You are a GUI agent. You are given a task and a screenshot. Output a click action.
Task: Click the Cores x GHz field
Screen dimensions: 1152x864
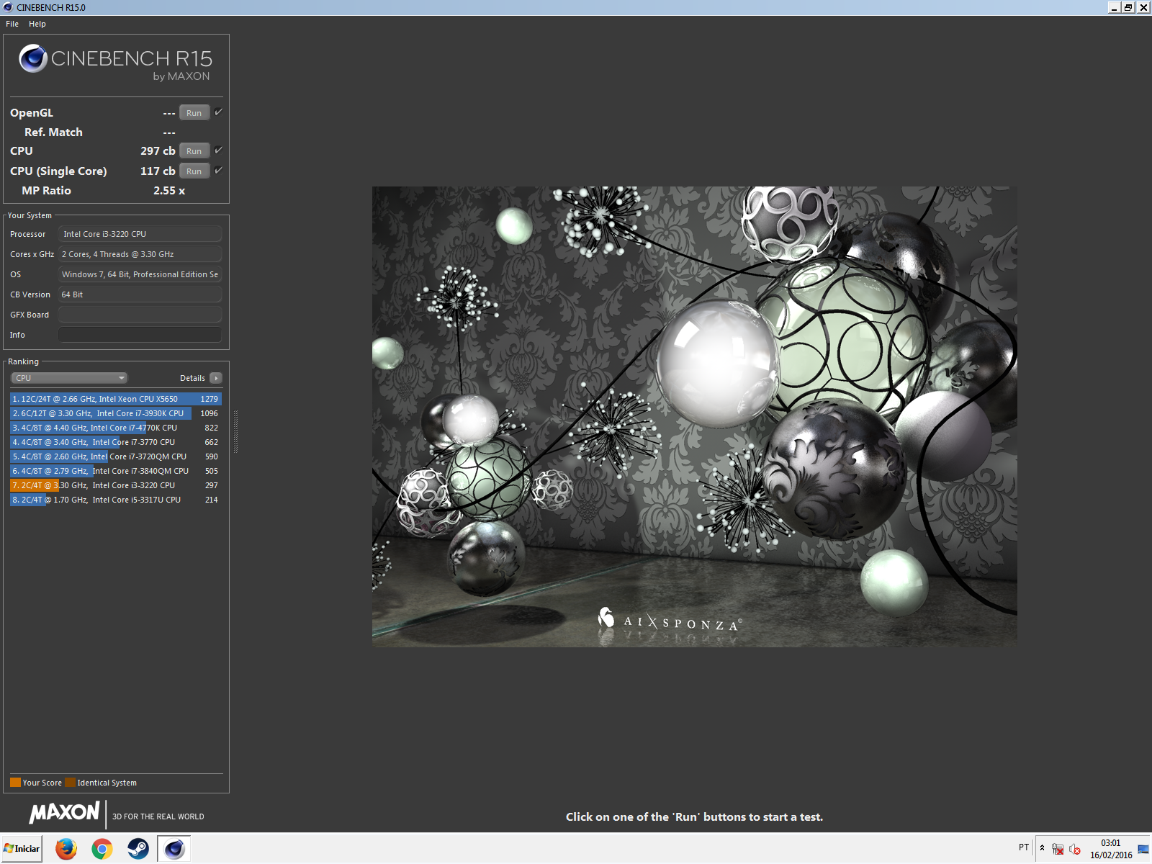(140, 254)
